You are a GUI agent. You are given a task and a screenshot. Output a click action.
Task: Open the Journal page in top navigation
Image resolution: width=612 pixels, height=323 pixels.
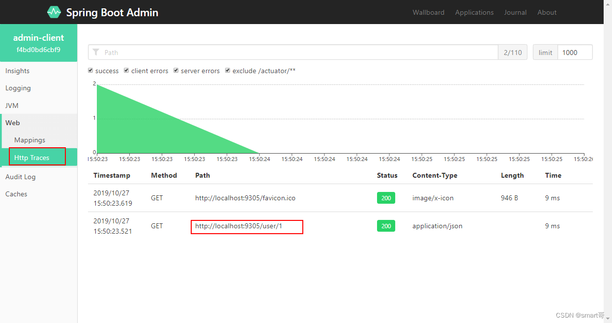515,12
